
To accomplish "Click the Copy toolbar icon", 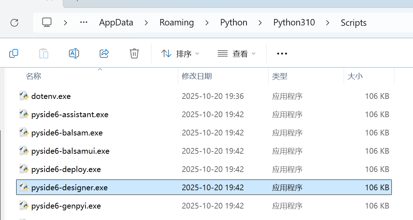I will pos(14,53).
